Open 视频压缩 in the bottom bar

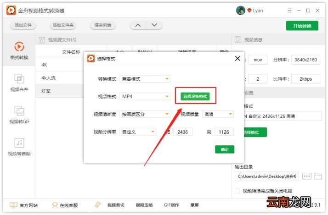pyautogui.click(x=144, y=205)
